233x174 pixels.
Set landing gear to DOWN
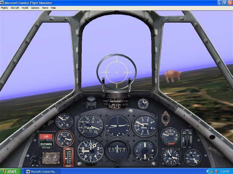coord(46,144)
